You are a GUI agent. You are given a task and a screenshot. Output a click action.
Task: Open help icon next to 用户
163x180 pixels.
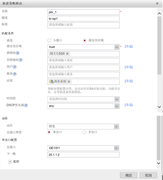[x=14, y=67]
